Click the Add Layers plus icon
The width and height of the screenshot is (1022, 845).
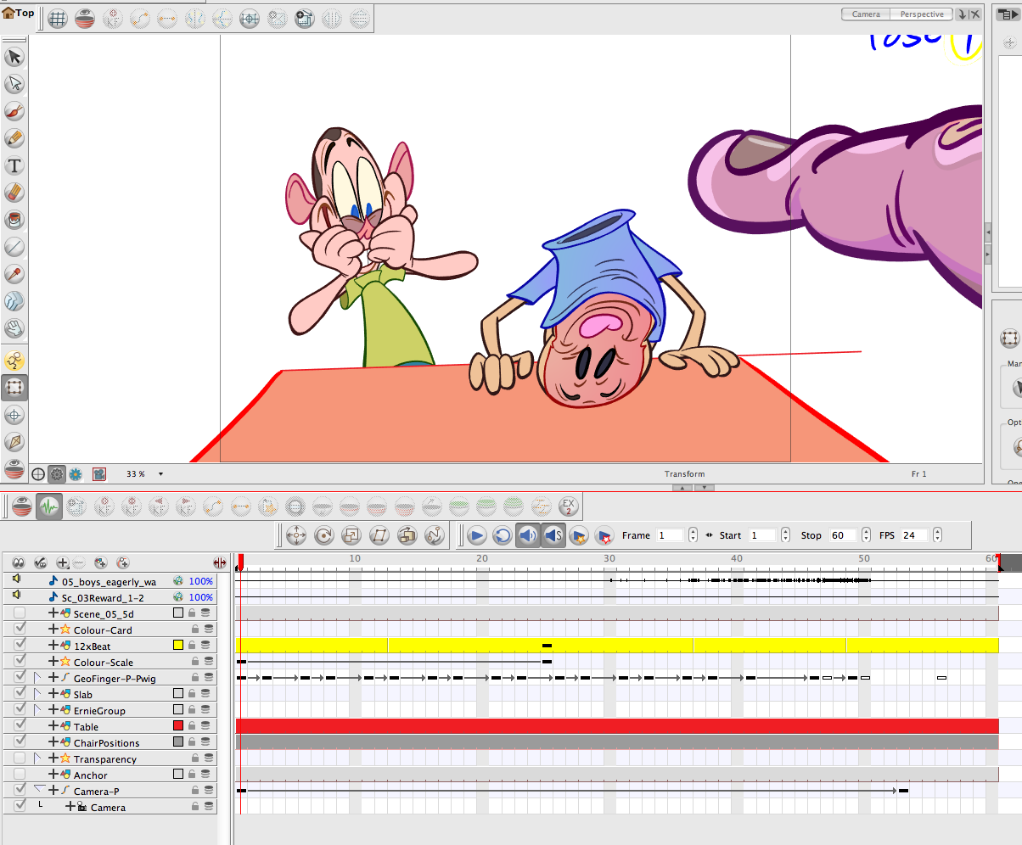pos(62,562)
